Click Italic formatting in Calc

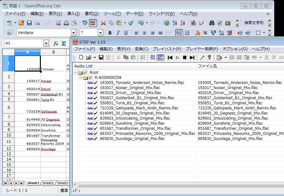point(118,33)
